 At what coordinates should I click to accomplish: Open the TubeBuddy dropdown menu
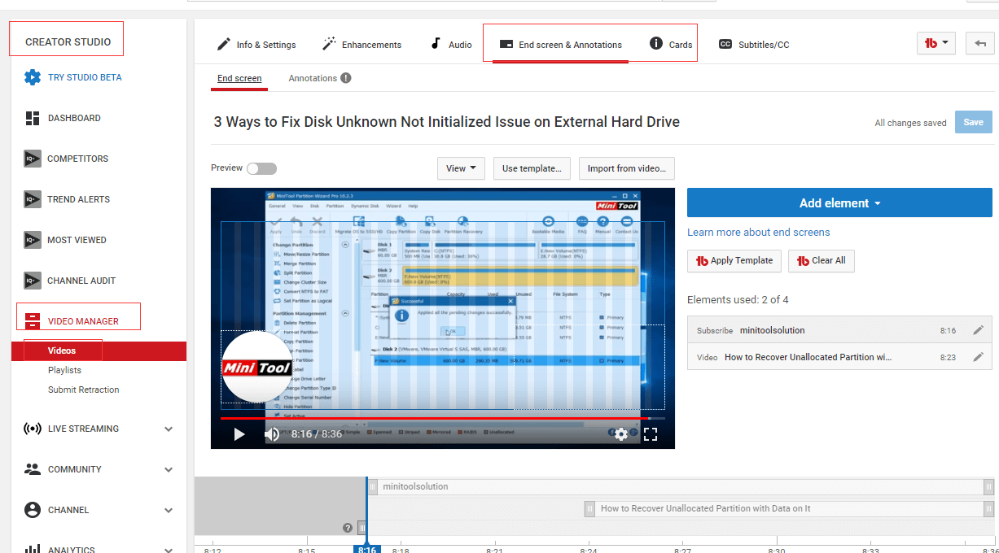pyautogui.click(x=936, y=44)
